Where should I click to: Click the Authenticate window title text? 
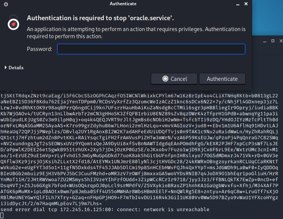coord(123,4)
